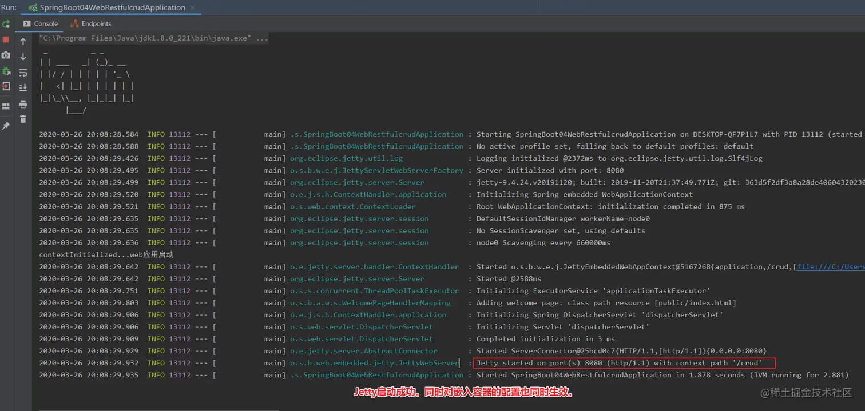The height and width of the screenshot is (411, 865).
Task: Click 'node0 Scavenging every 660000ms' message
Action: (543, 242)
